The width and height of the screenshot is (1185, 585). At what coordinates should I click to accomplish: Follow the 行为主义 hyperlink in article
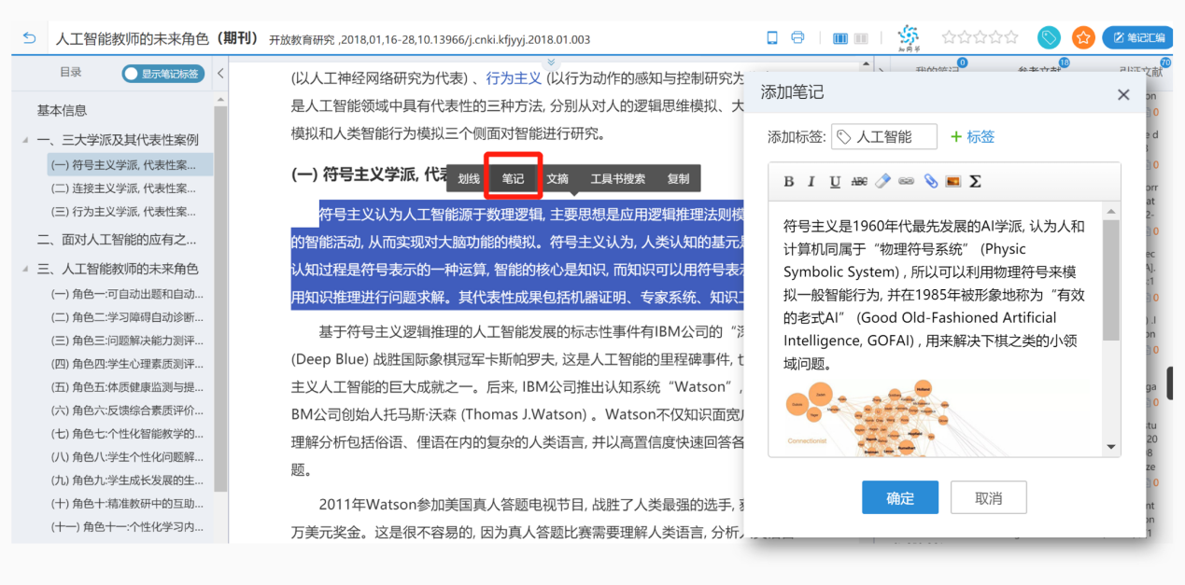pyautogui.click(x=514, y=78)
